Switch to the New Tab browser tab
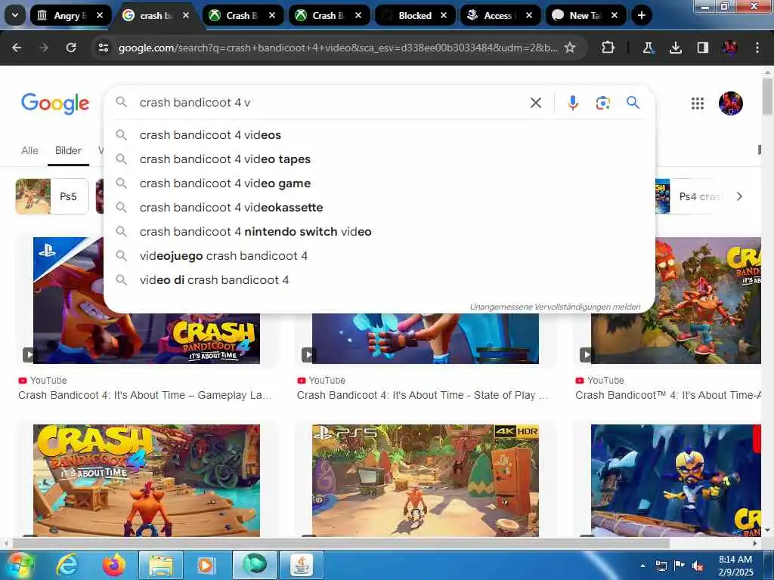Viewport: 774px width, 580px height. tap(586, 15)
